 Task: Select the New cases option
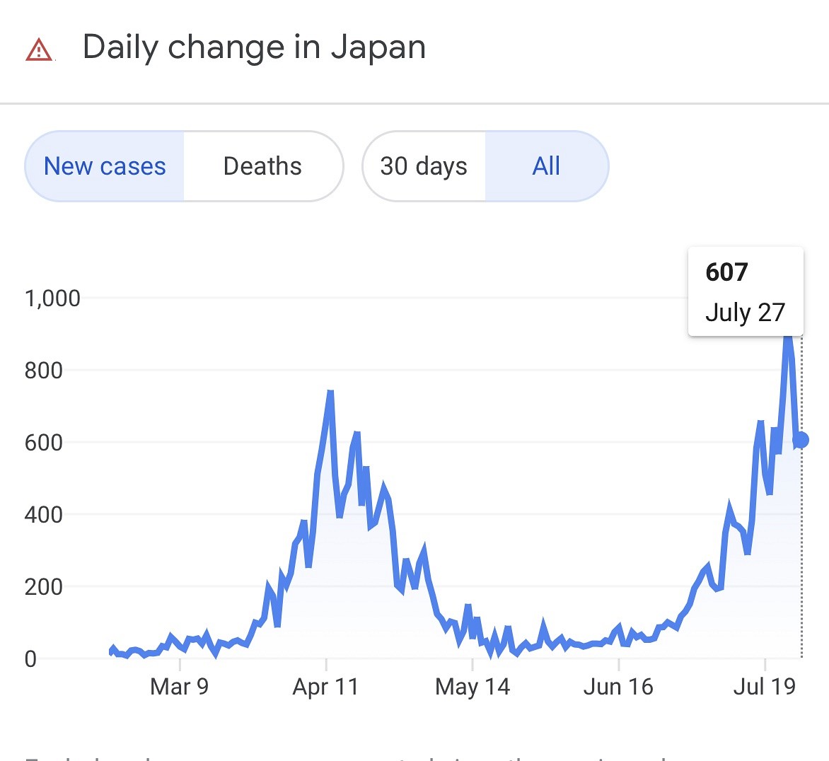click(105, 166)
